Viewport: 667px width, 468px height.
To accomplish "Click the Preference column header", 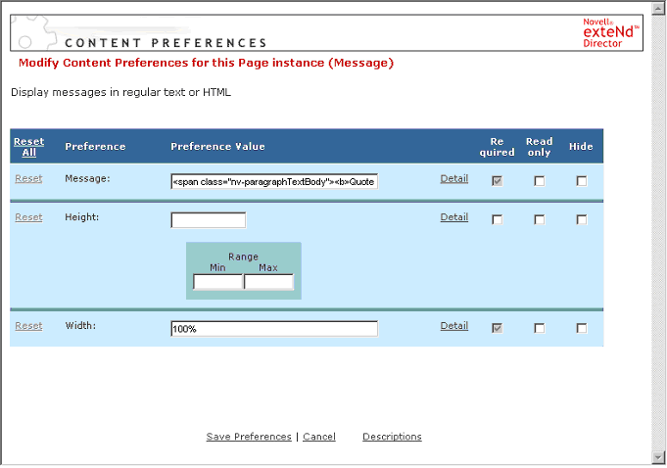I will [x=95, y=147].
